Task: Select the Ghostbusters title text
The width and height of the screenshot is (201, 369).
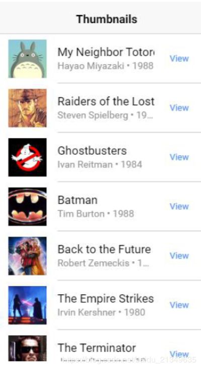Action: [x=92, y=151]
